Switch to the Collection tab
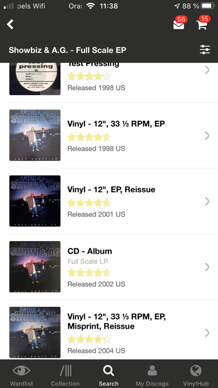The image size is (218, 388). (65, 371)
